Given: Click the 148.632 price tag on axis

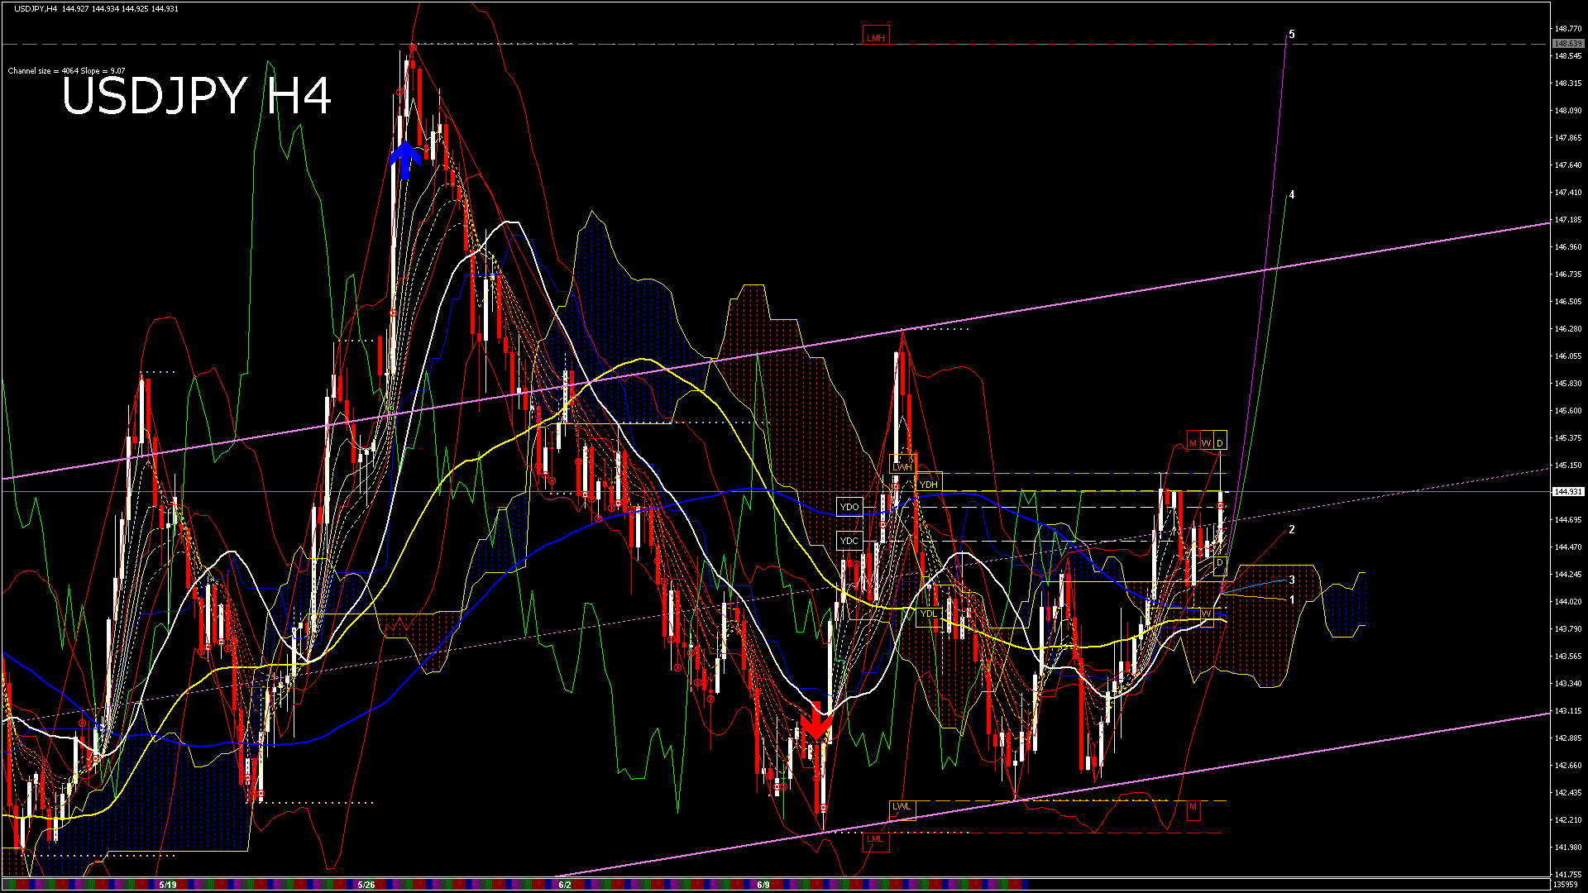Looking at the screenshot, I should (1567, 44).
